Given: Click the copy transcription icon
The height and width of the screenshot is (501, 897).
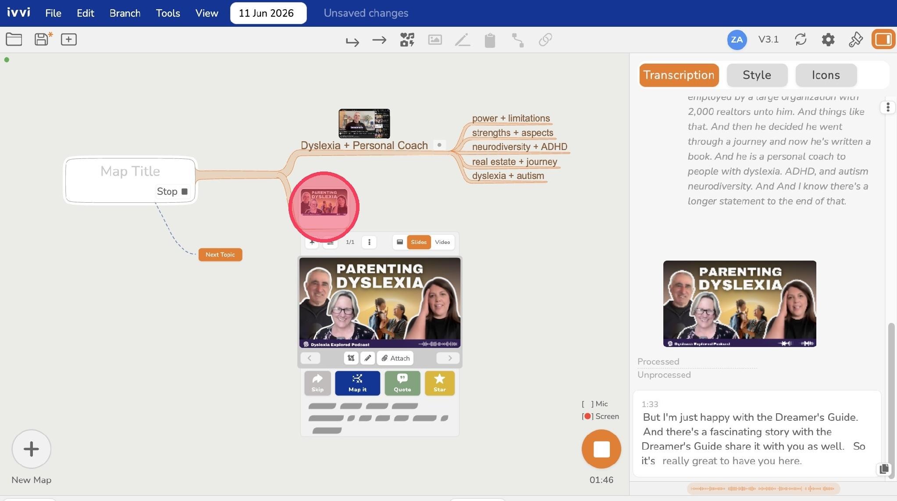Looking at the screenshot, I should click(x=884, y=469).
